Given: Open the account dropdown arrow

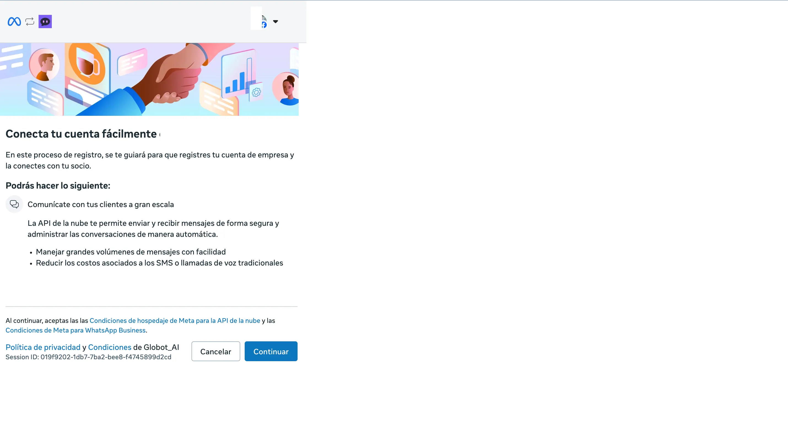Looking at the screenshot, I should click(x=275, y=22).
